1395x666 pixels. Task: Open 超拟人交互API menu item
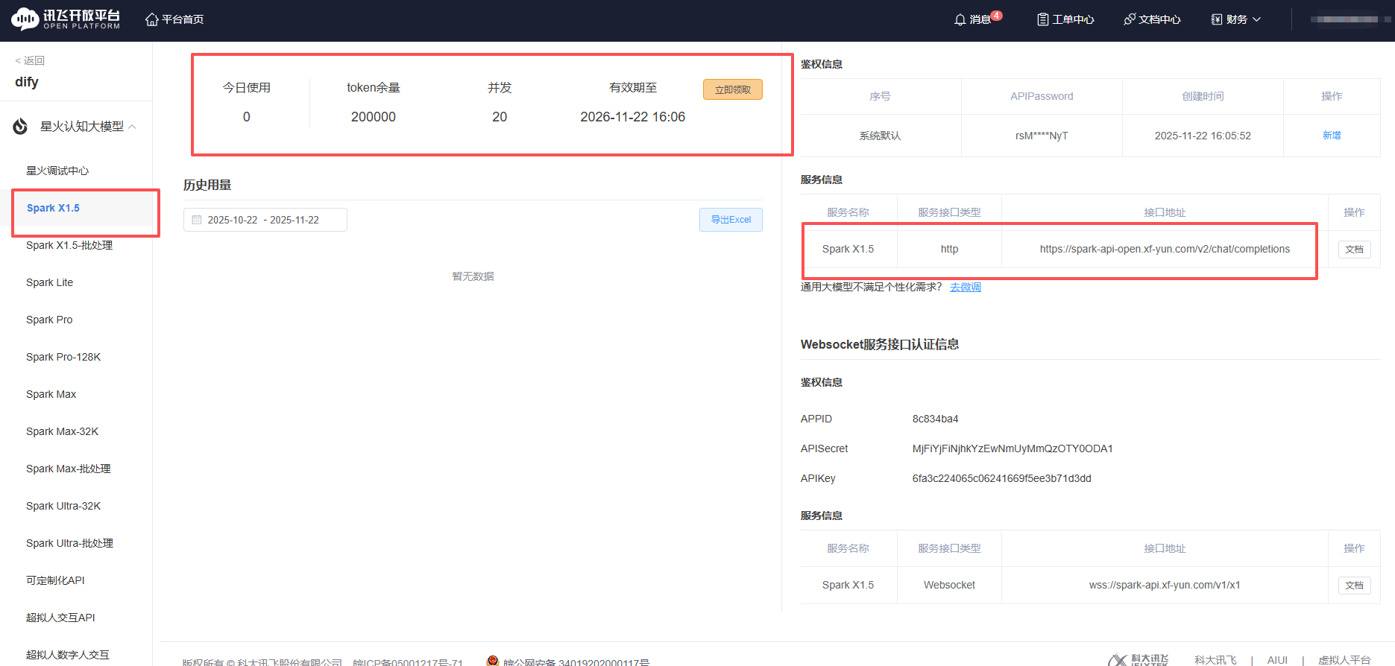point(60,618)
